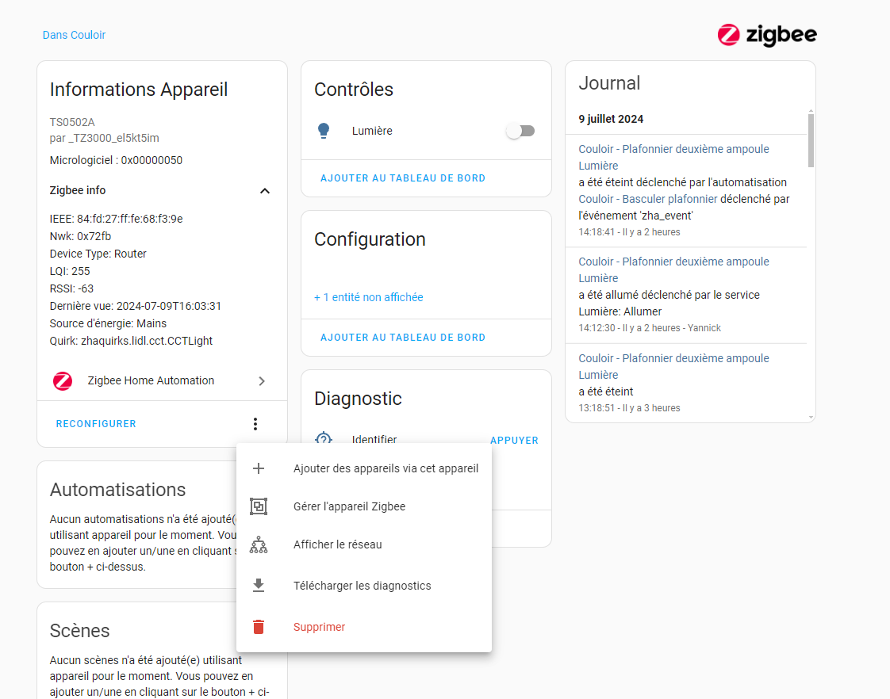Click the RECONFIGURER button
This screenshot has width=890, height=699.
(x=96, y=423)
